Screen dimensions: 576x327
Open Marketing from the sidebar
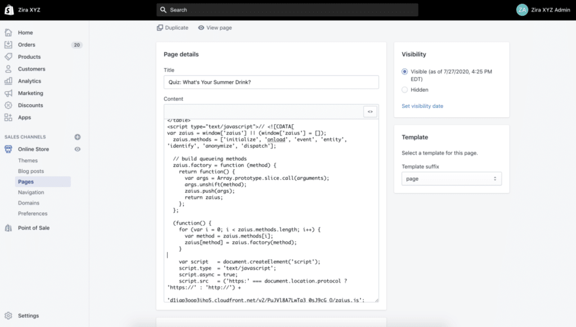30,93
